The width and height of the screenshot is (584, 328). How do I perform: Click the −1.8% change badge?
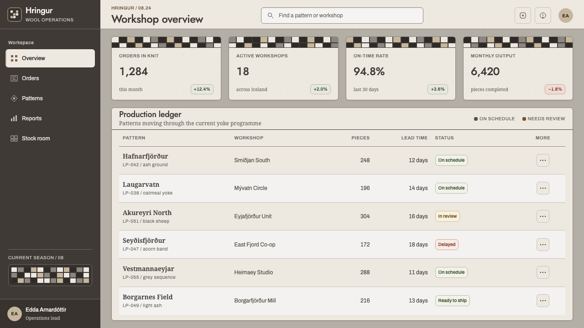(555, 89)
